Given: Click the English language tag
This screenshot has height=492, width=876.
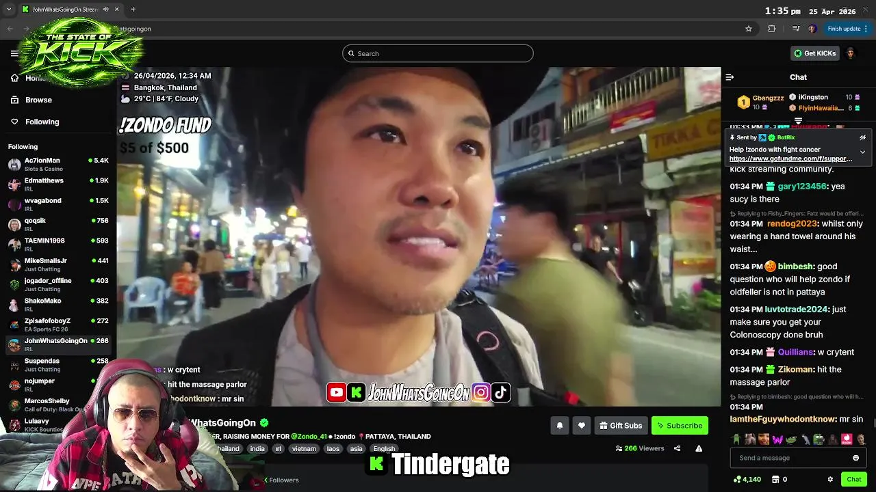Looking at the screenshot, I should tap(384, 449).
